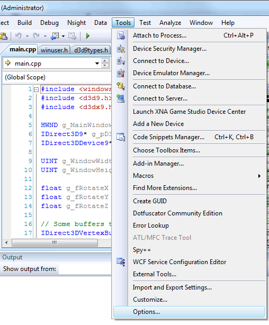
Task: Click the WCF Service Configuration Editor icon
Action: pyautogui.click(x=121, y=262)
